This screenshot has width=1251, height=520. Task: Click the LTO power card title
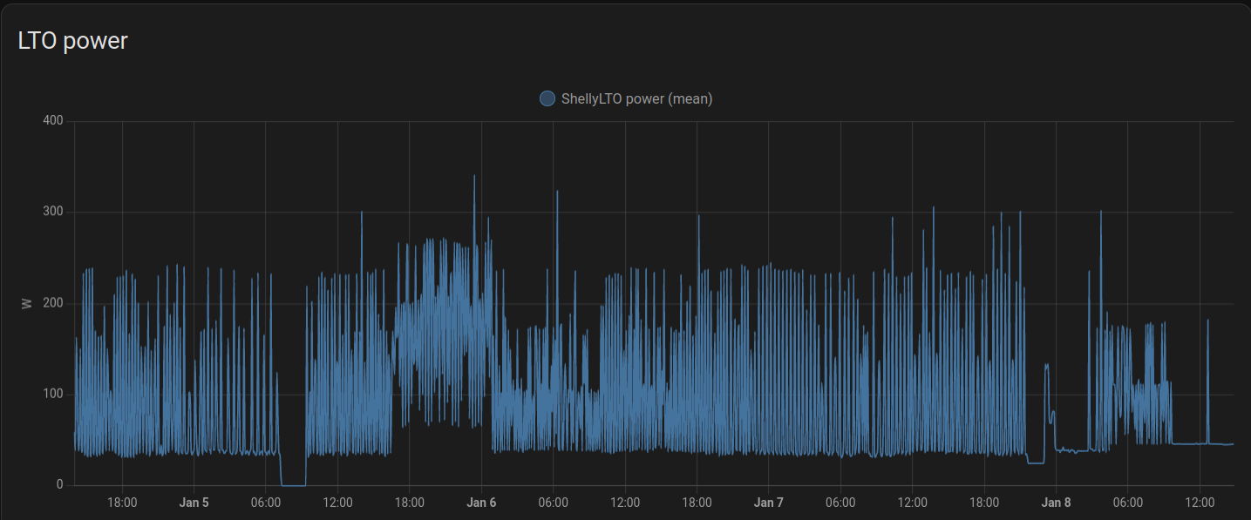[73, 40]
